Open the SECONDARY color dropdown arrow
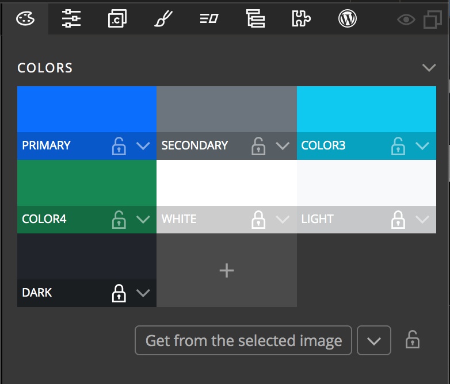Image resolution: width=450 pixels, height=384 pixels. pyautogui.click(x=283, y=146)
